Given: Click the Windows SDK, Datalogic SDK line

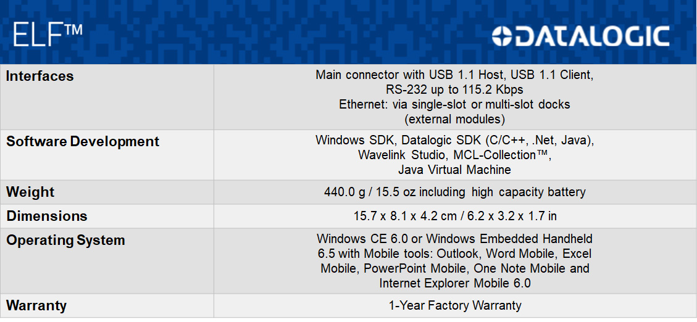Looking at the screenshot, I should (454, 140).
